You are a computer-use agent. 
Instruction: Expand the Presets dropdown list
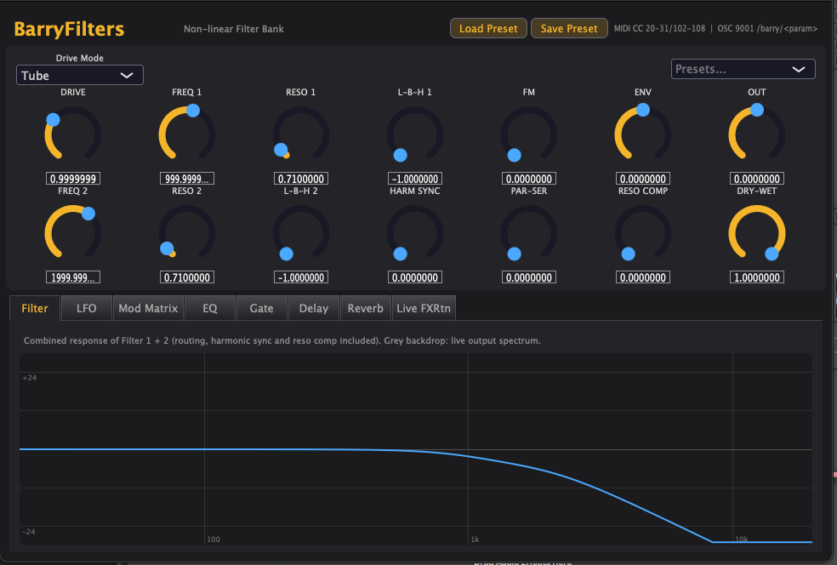pos(743,69)
